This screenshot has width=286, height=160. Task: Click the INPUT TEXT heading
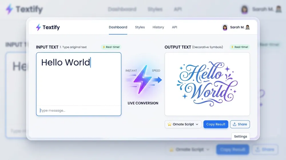point(47,47)
